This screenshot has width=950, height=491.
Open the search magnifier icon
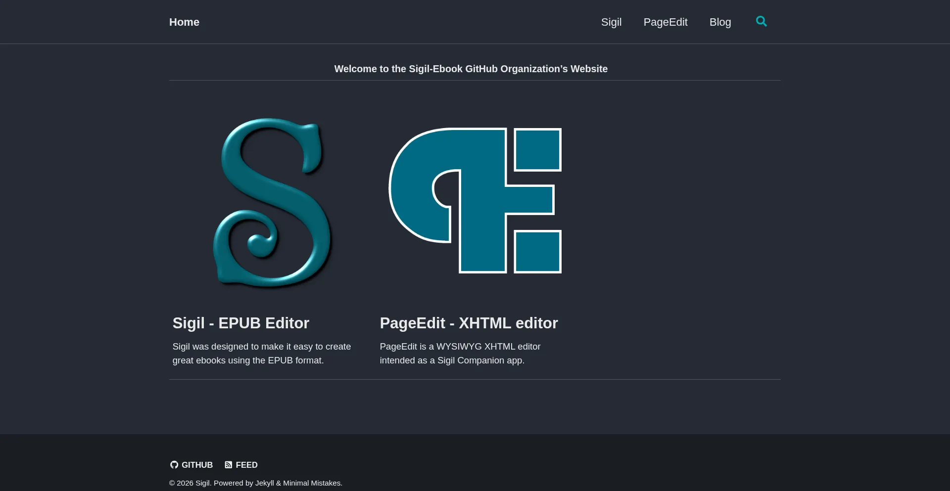[x=761, y=21]
